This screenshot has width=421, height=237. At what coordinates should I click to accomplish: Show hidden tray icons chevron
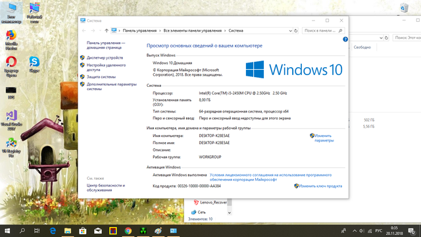coord(355,231)
